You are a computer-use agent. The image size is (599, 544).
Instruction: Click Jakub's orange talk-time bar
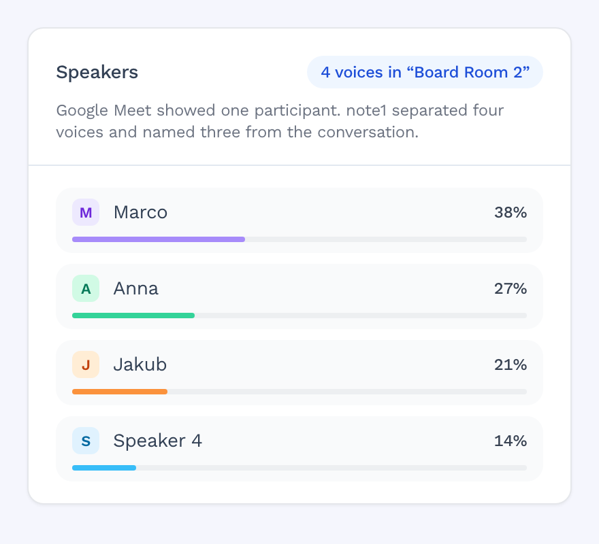tap(120, 392)
